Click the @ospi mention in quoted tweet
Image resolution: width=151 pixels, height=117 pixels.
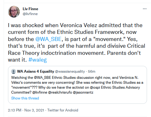pos(95,87)
